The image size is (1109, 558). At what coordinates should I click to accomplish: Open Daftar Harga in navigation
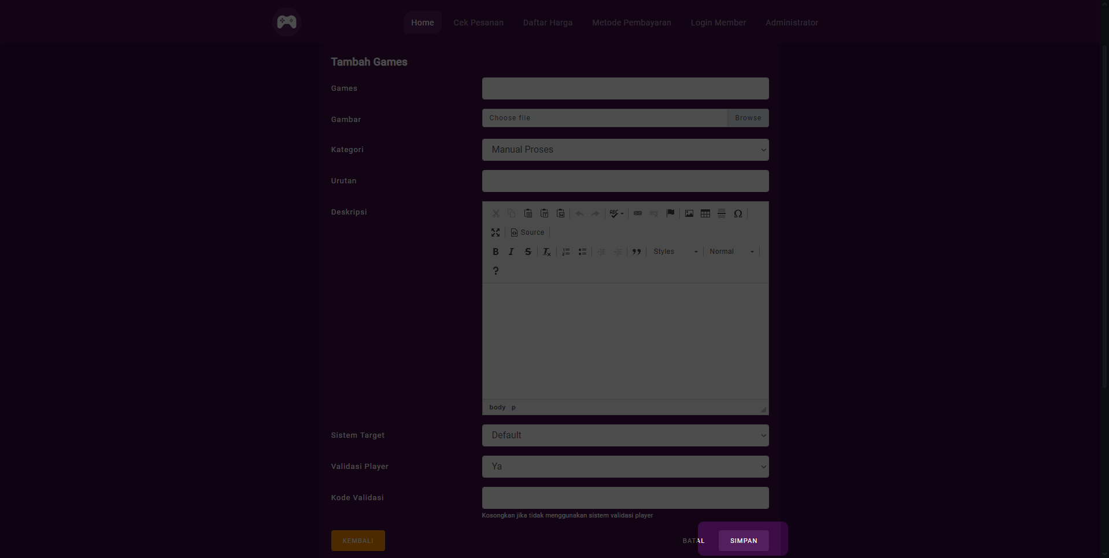coord(548,23)
